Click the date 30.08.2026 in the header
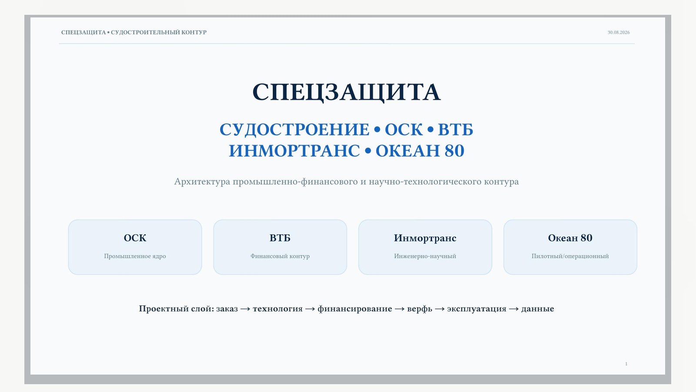 [619, 32]
